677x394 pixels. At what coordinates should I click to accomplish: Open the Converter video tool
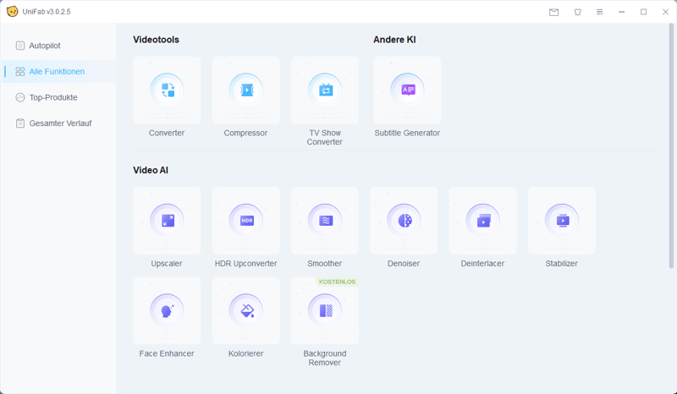tap(167, 90)
